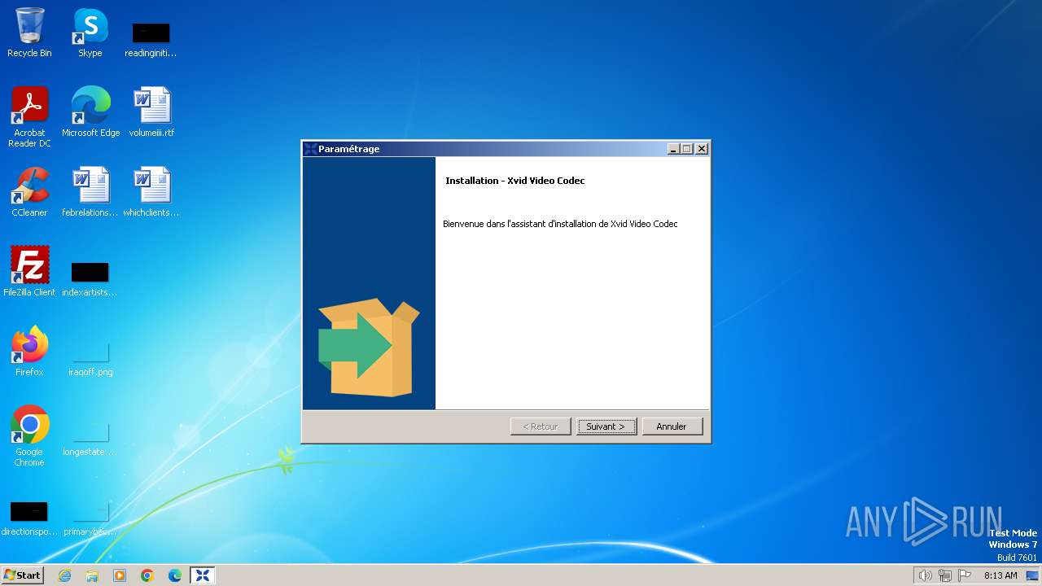Open Chrome from the taskbar
The height and width of the screenshot is (586, 1042).
tap(147, 575)
